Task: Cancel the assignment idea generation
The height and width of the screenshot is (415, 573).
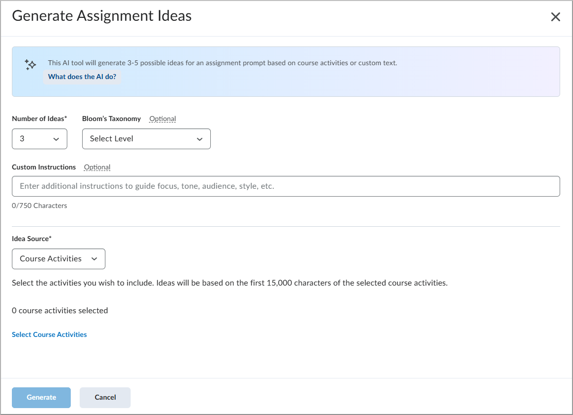Action: pos(105,397)
